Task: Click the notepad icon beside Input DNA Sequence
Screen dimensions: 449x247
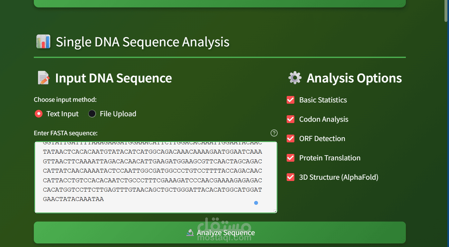Action: 43,78
